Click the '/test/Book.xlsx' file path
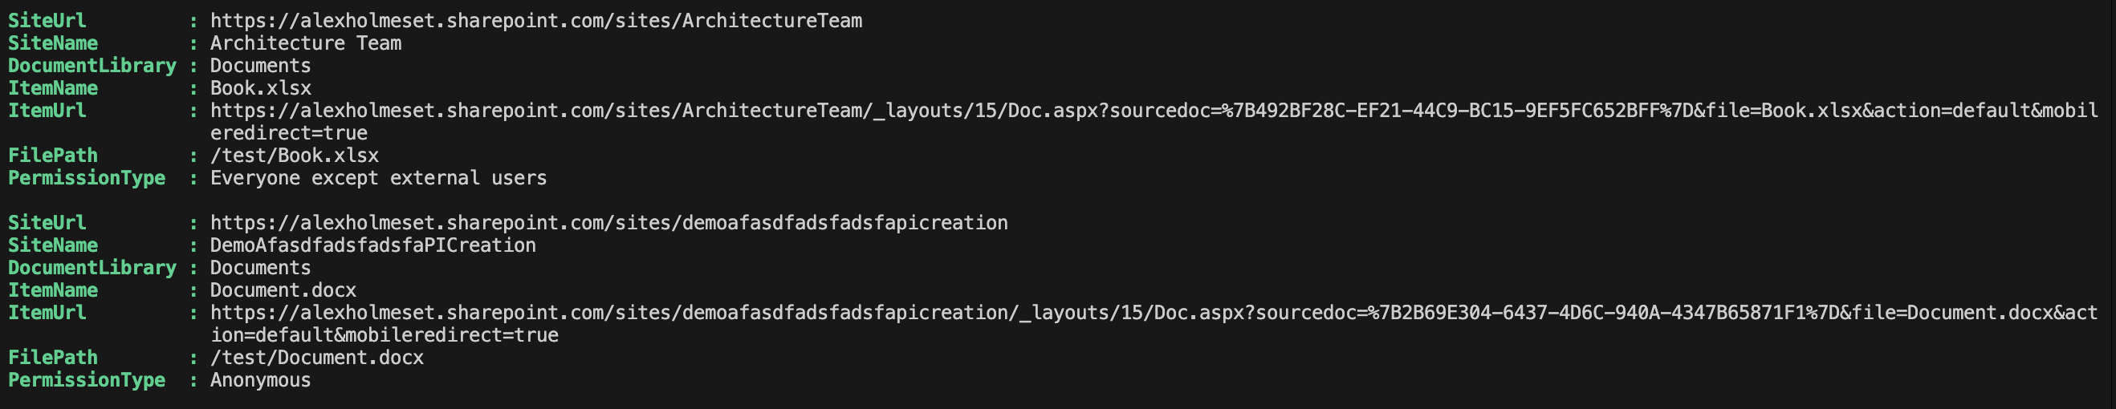This screenshot has width=2116, height=409. pyautogui.click(x=294, y=156)
